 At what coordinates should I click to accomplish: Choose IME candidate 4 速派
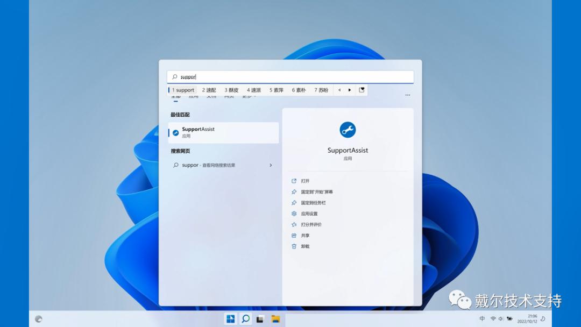point(254,90)
